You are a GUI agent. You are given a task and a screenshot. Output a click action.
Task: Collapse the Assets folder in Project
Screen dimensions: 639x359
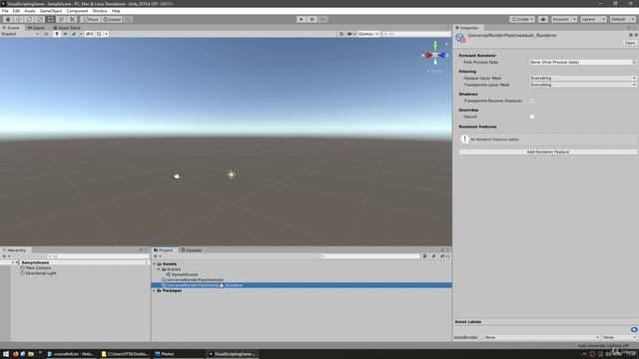[x=154, y=264]
